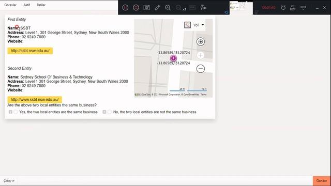Click the second entity address Level 1 301 George Street
331x186 pixels.
click(77, 82)
